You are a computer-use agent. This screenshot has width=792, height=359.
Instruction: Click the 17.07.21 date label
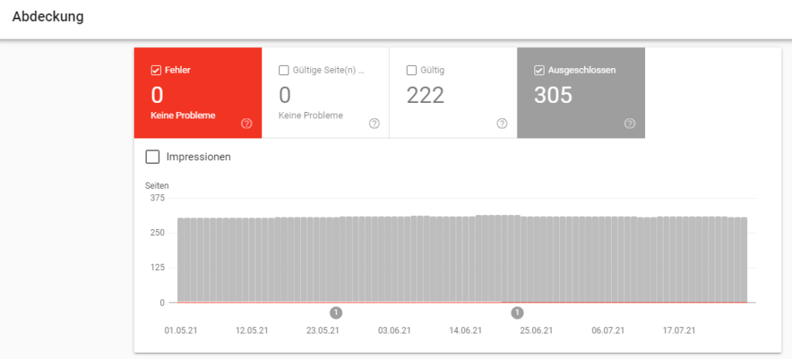coord(679,330)
